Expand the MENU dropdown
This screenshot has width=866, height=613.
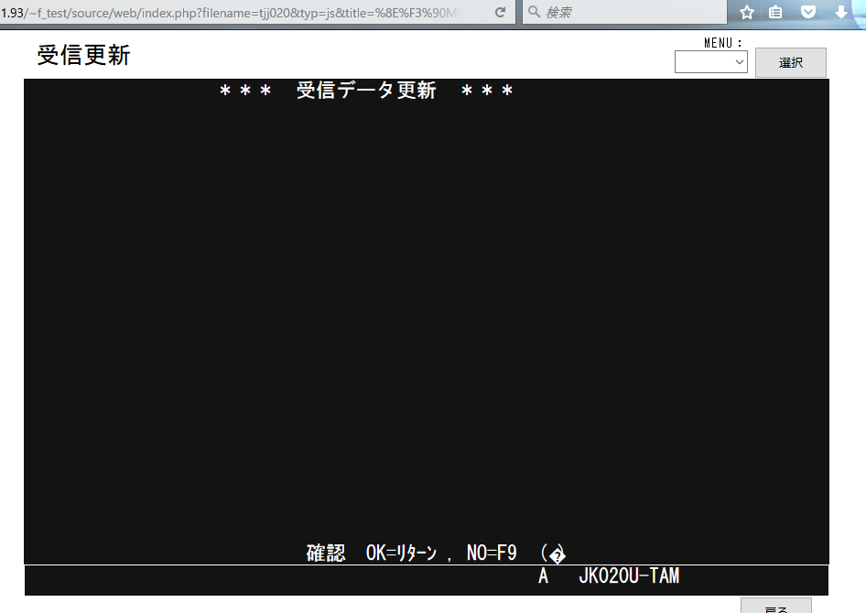[x=711, y=62]
